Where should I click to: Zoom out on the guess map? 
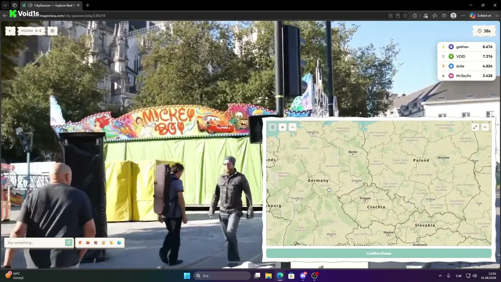292,127
